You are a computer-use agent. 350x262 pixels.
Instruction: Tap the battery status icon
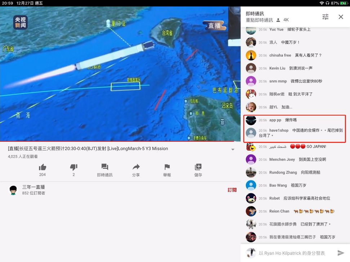pyautogui.click(x=343, y=3)
